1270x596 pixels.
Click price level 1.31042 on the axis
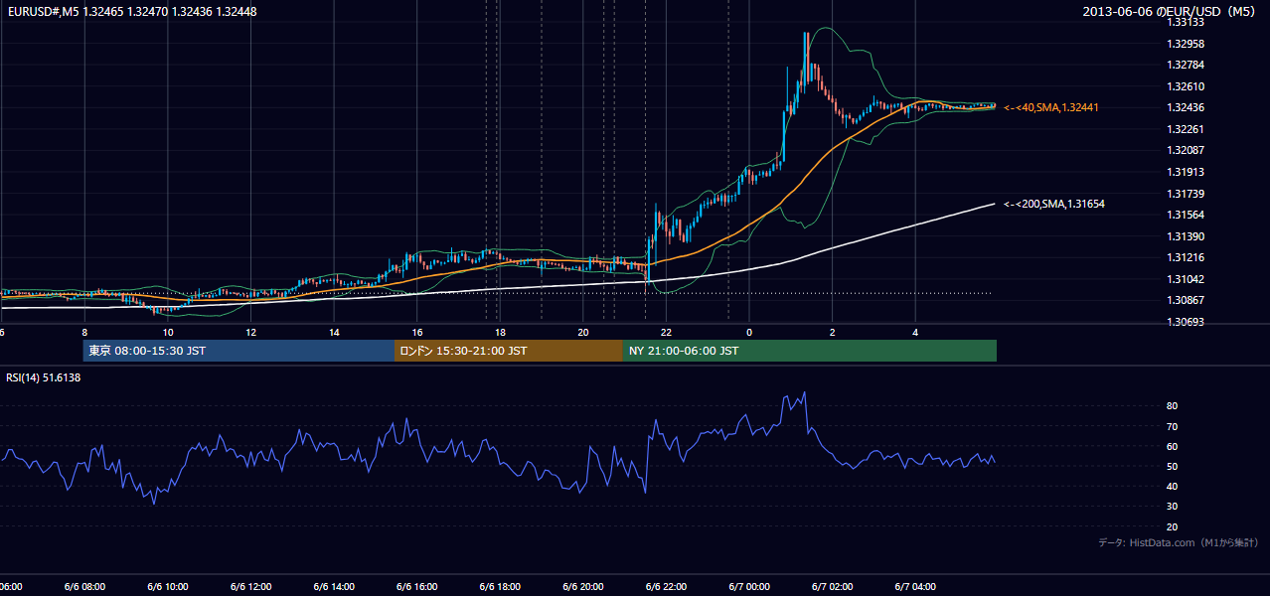[1186, 279]
